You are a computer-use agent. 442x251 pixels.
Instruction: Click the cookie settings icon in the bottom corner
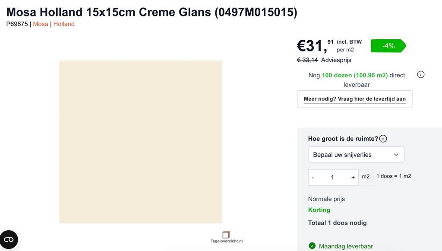tap(9, 240)
